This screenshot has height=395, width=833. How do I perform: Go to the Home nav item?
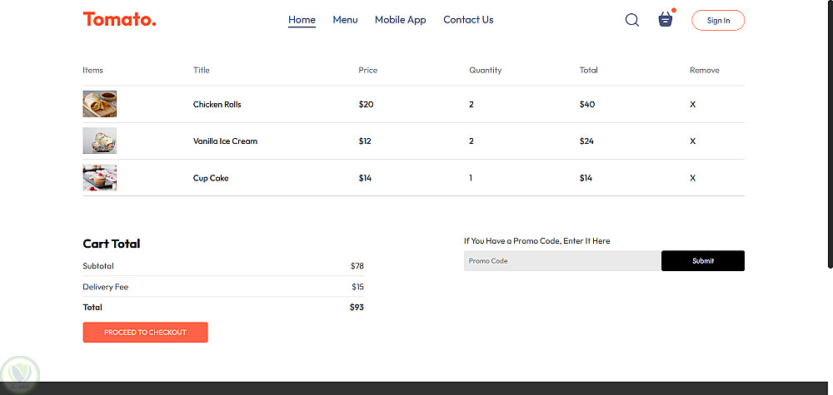[302, 20]
